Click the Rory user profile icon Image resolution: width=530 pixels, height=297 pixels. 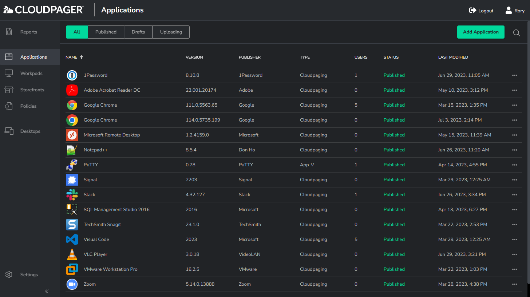pos(509,11)
